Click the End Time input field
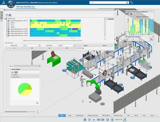Image resolution: width=160 pixels, height=122 pixels. click(65, 45)
